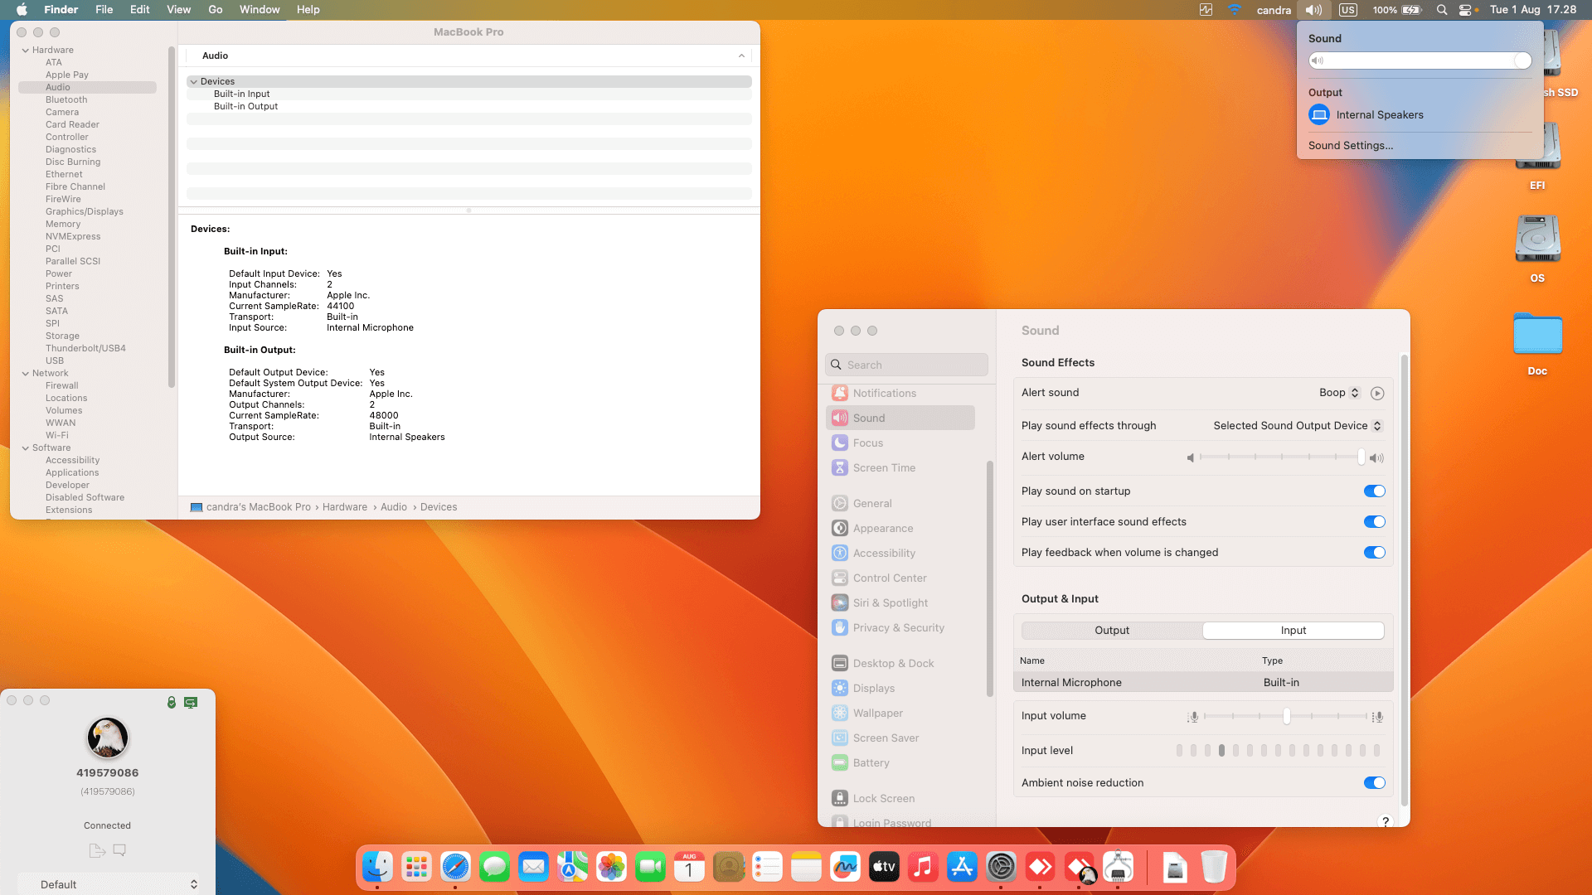The height and width of the screenshot is (895, 1592).
Task: Collapse Hardware section in System Information sidebar
Action: pos(26,51)
